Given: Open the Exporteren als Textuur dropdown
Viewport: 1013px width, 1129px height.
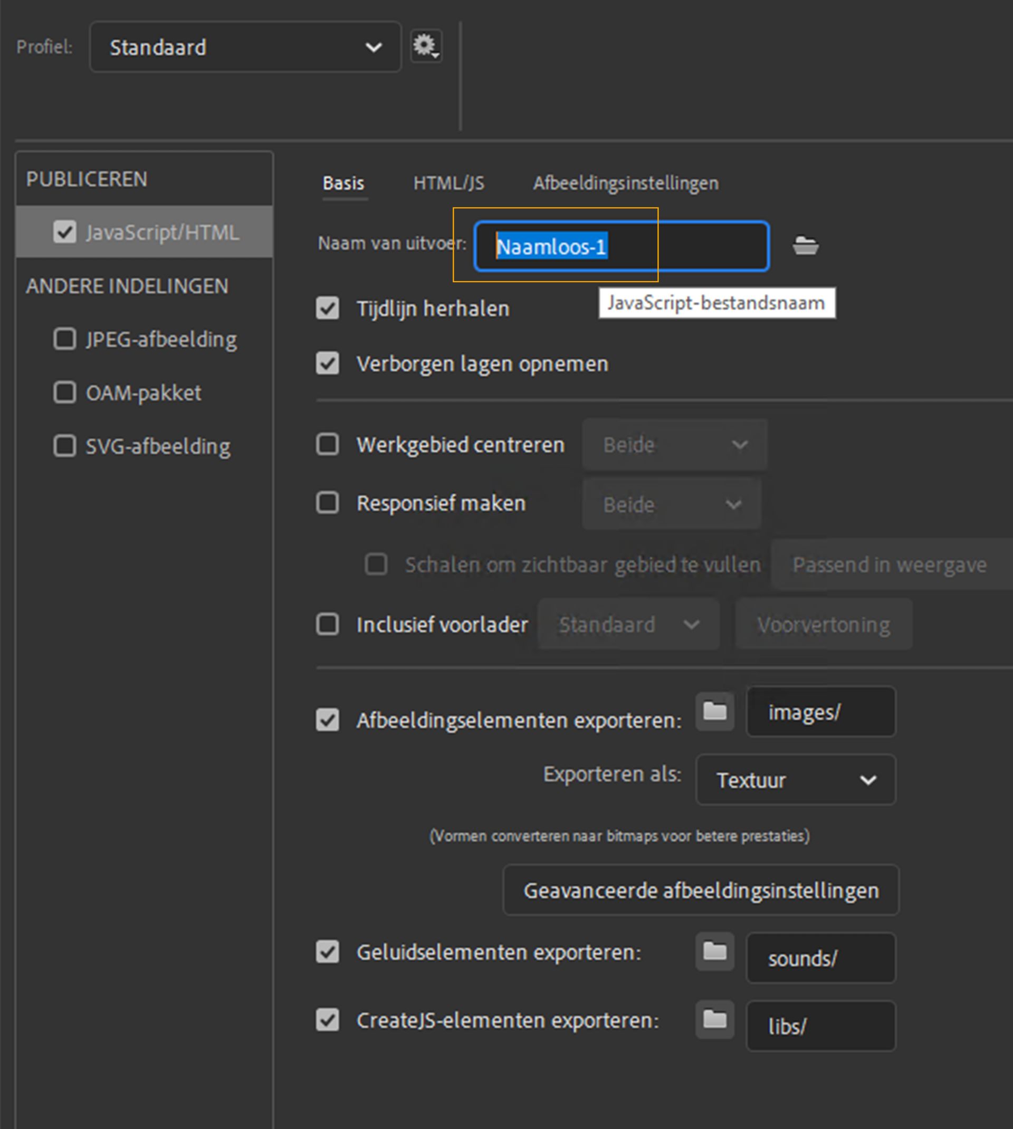Looking at the screenshot, I should click(x=796, y=780).
